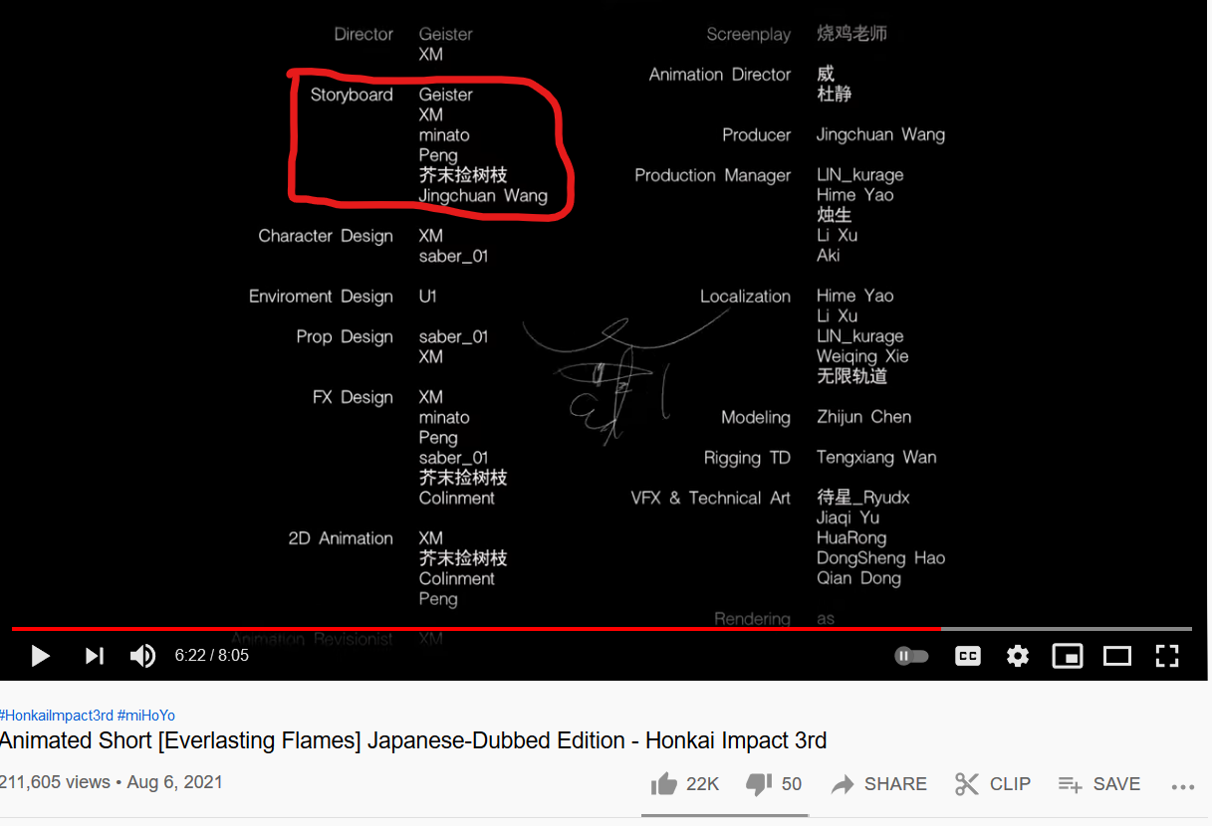This screenshot has height=826, width=1212.
Task: Open the #miHoYo hashtag link
Action: [146, 716]
